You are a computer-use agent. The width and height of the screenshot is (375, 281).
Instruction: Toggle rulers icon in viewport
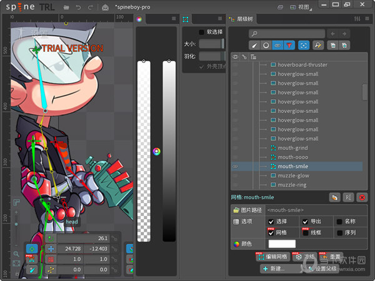16,202
